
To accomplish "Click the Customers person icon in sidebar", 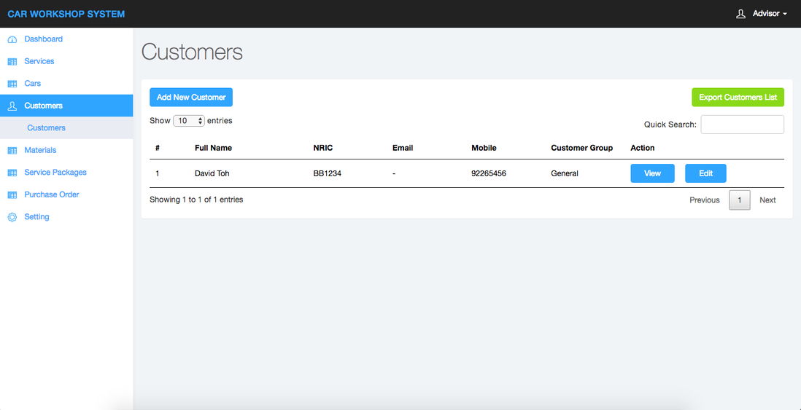I will [12, 106].
